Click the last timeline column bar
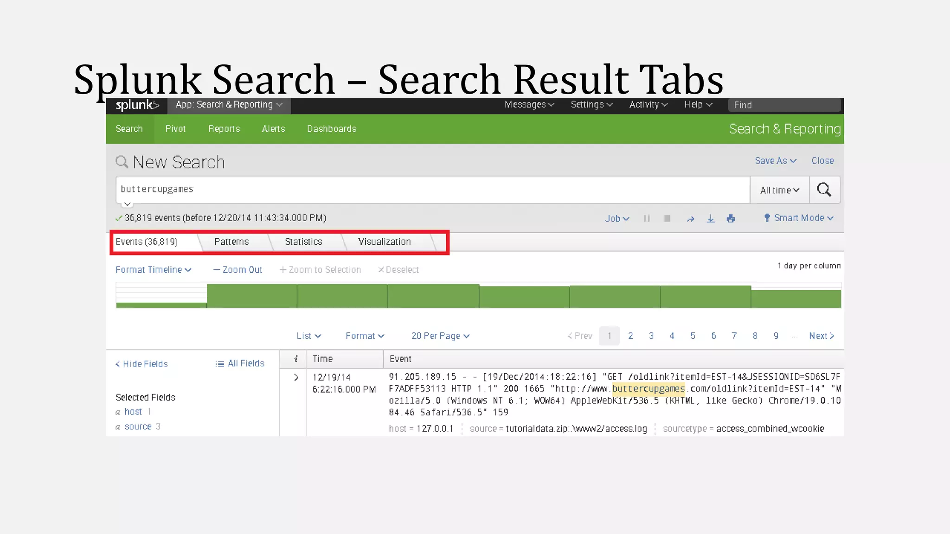950x534 pixels. coord(796,299)
